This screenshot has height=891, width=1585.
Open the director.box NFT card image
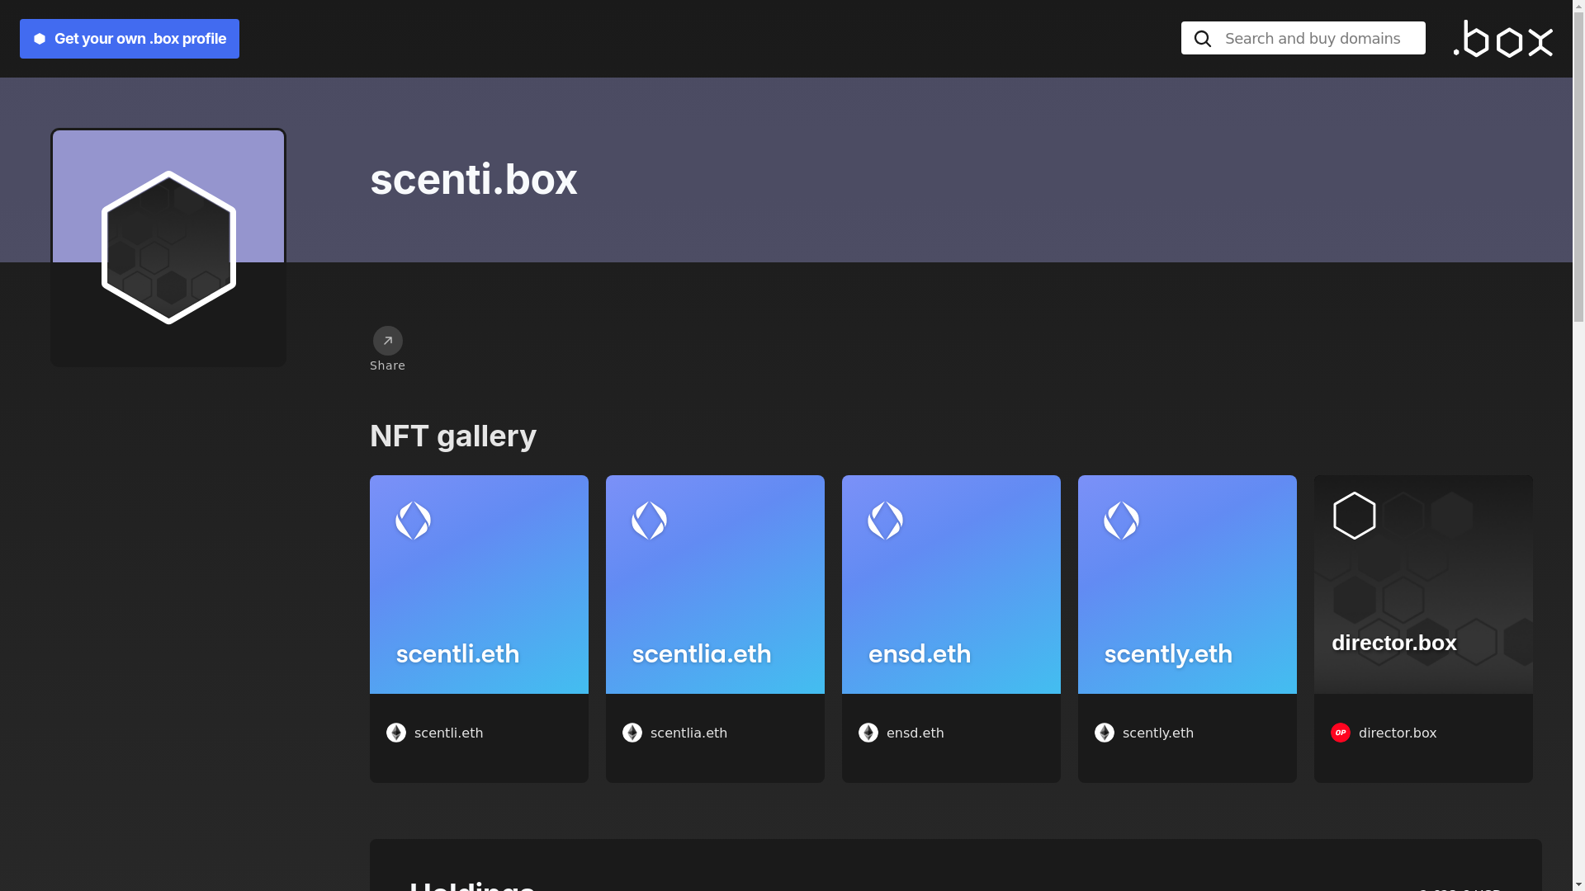[x=1423, y=584]
